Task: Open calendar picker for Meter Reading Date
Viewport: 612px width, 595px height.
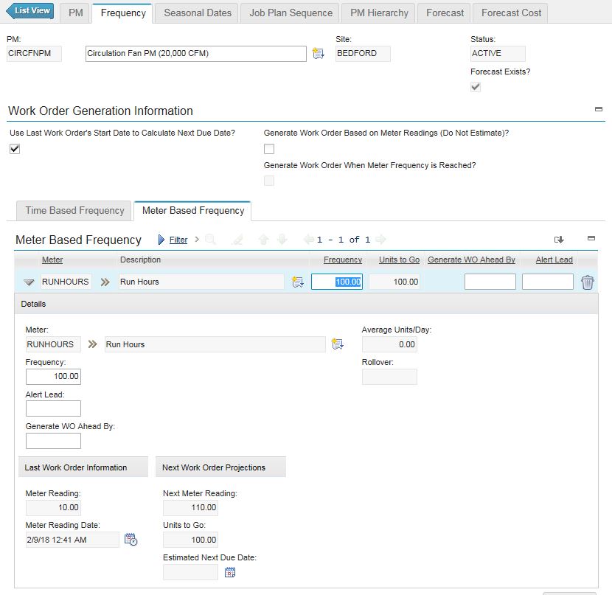Action: pos(131,540)
